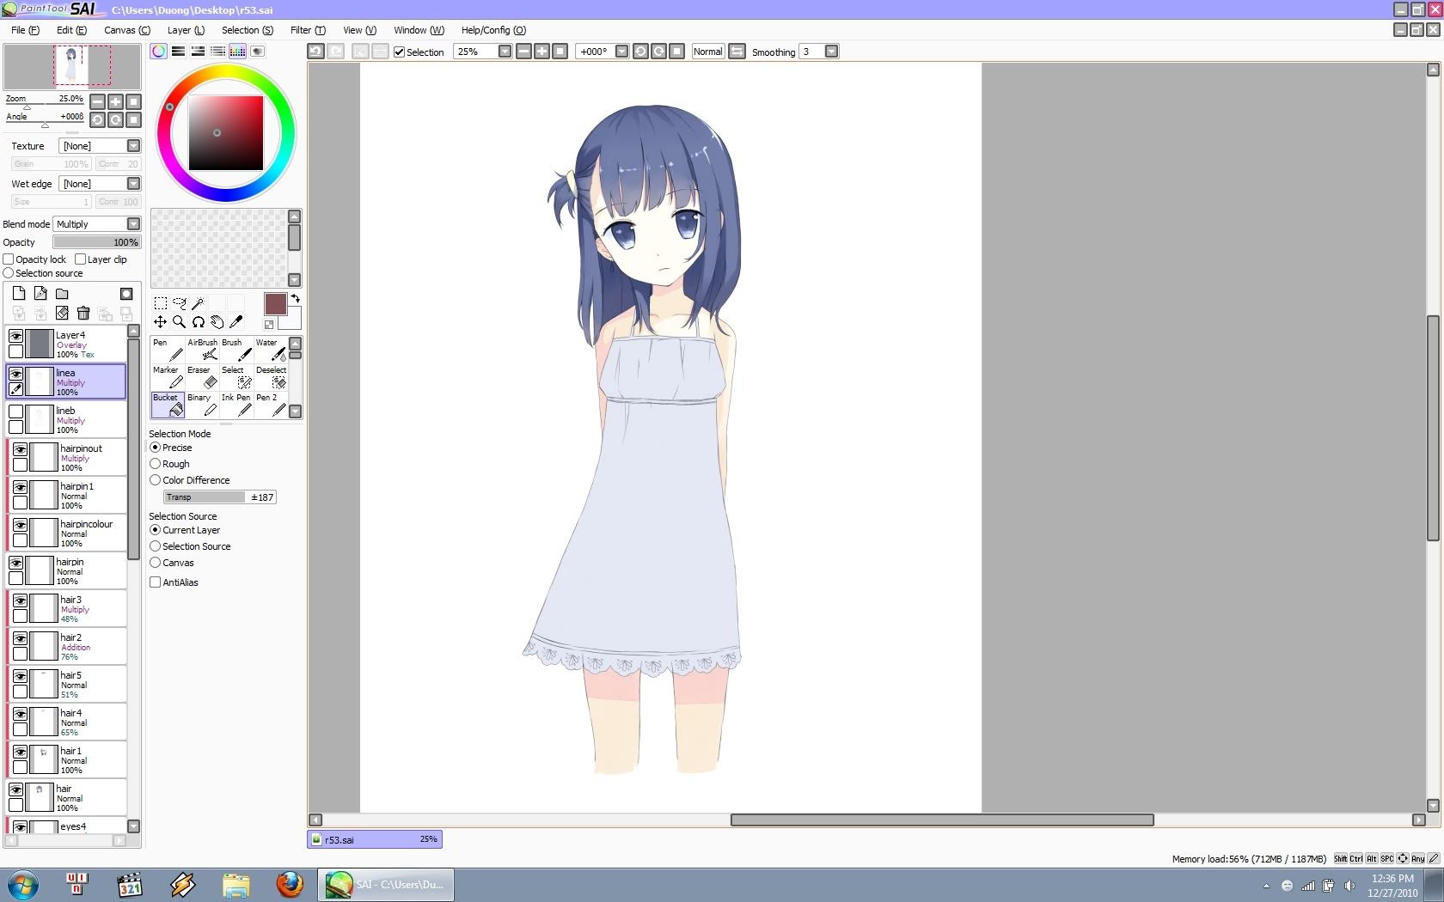
Task: Select the Marker tool
Action: pyautogui.click(x=168, y=377)
